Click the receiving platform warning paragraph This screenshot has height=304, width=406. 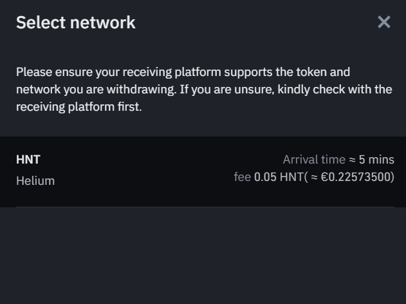pos(203,90)
